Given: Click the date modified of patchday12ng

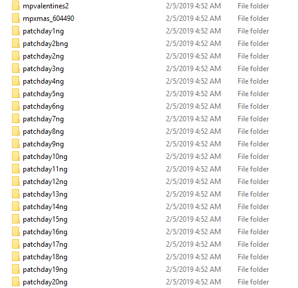Looking at the screenshot, I should 193,182.
